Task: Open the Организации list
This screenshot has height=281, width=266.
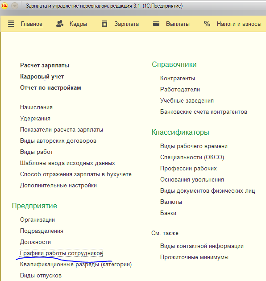Action: pyautogui.click(x=37, y=220)
